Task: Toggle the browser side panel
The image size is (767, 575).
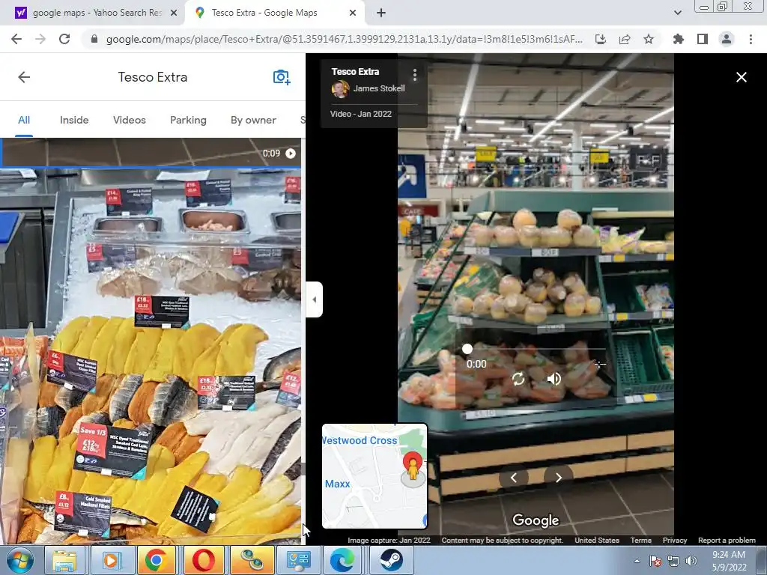Action: (703, 39)
